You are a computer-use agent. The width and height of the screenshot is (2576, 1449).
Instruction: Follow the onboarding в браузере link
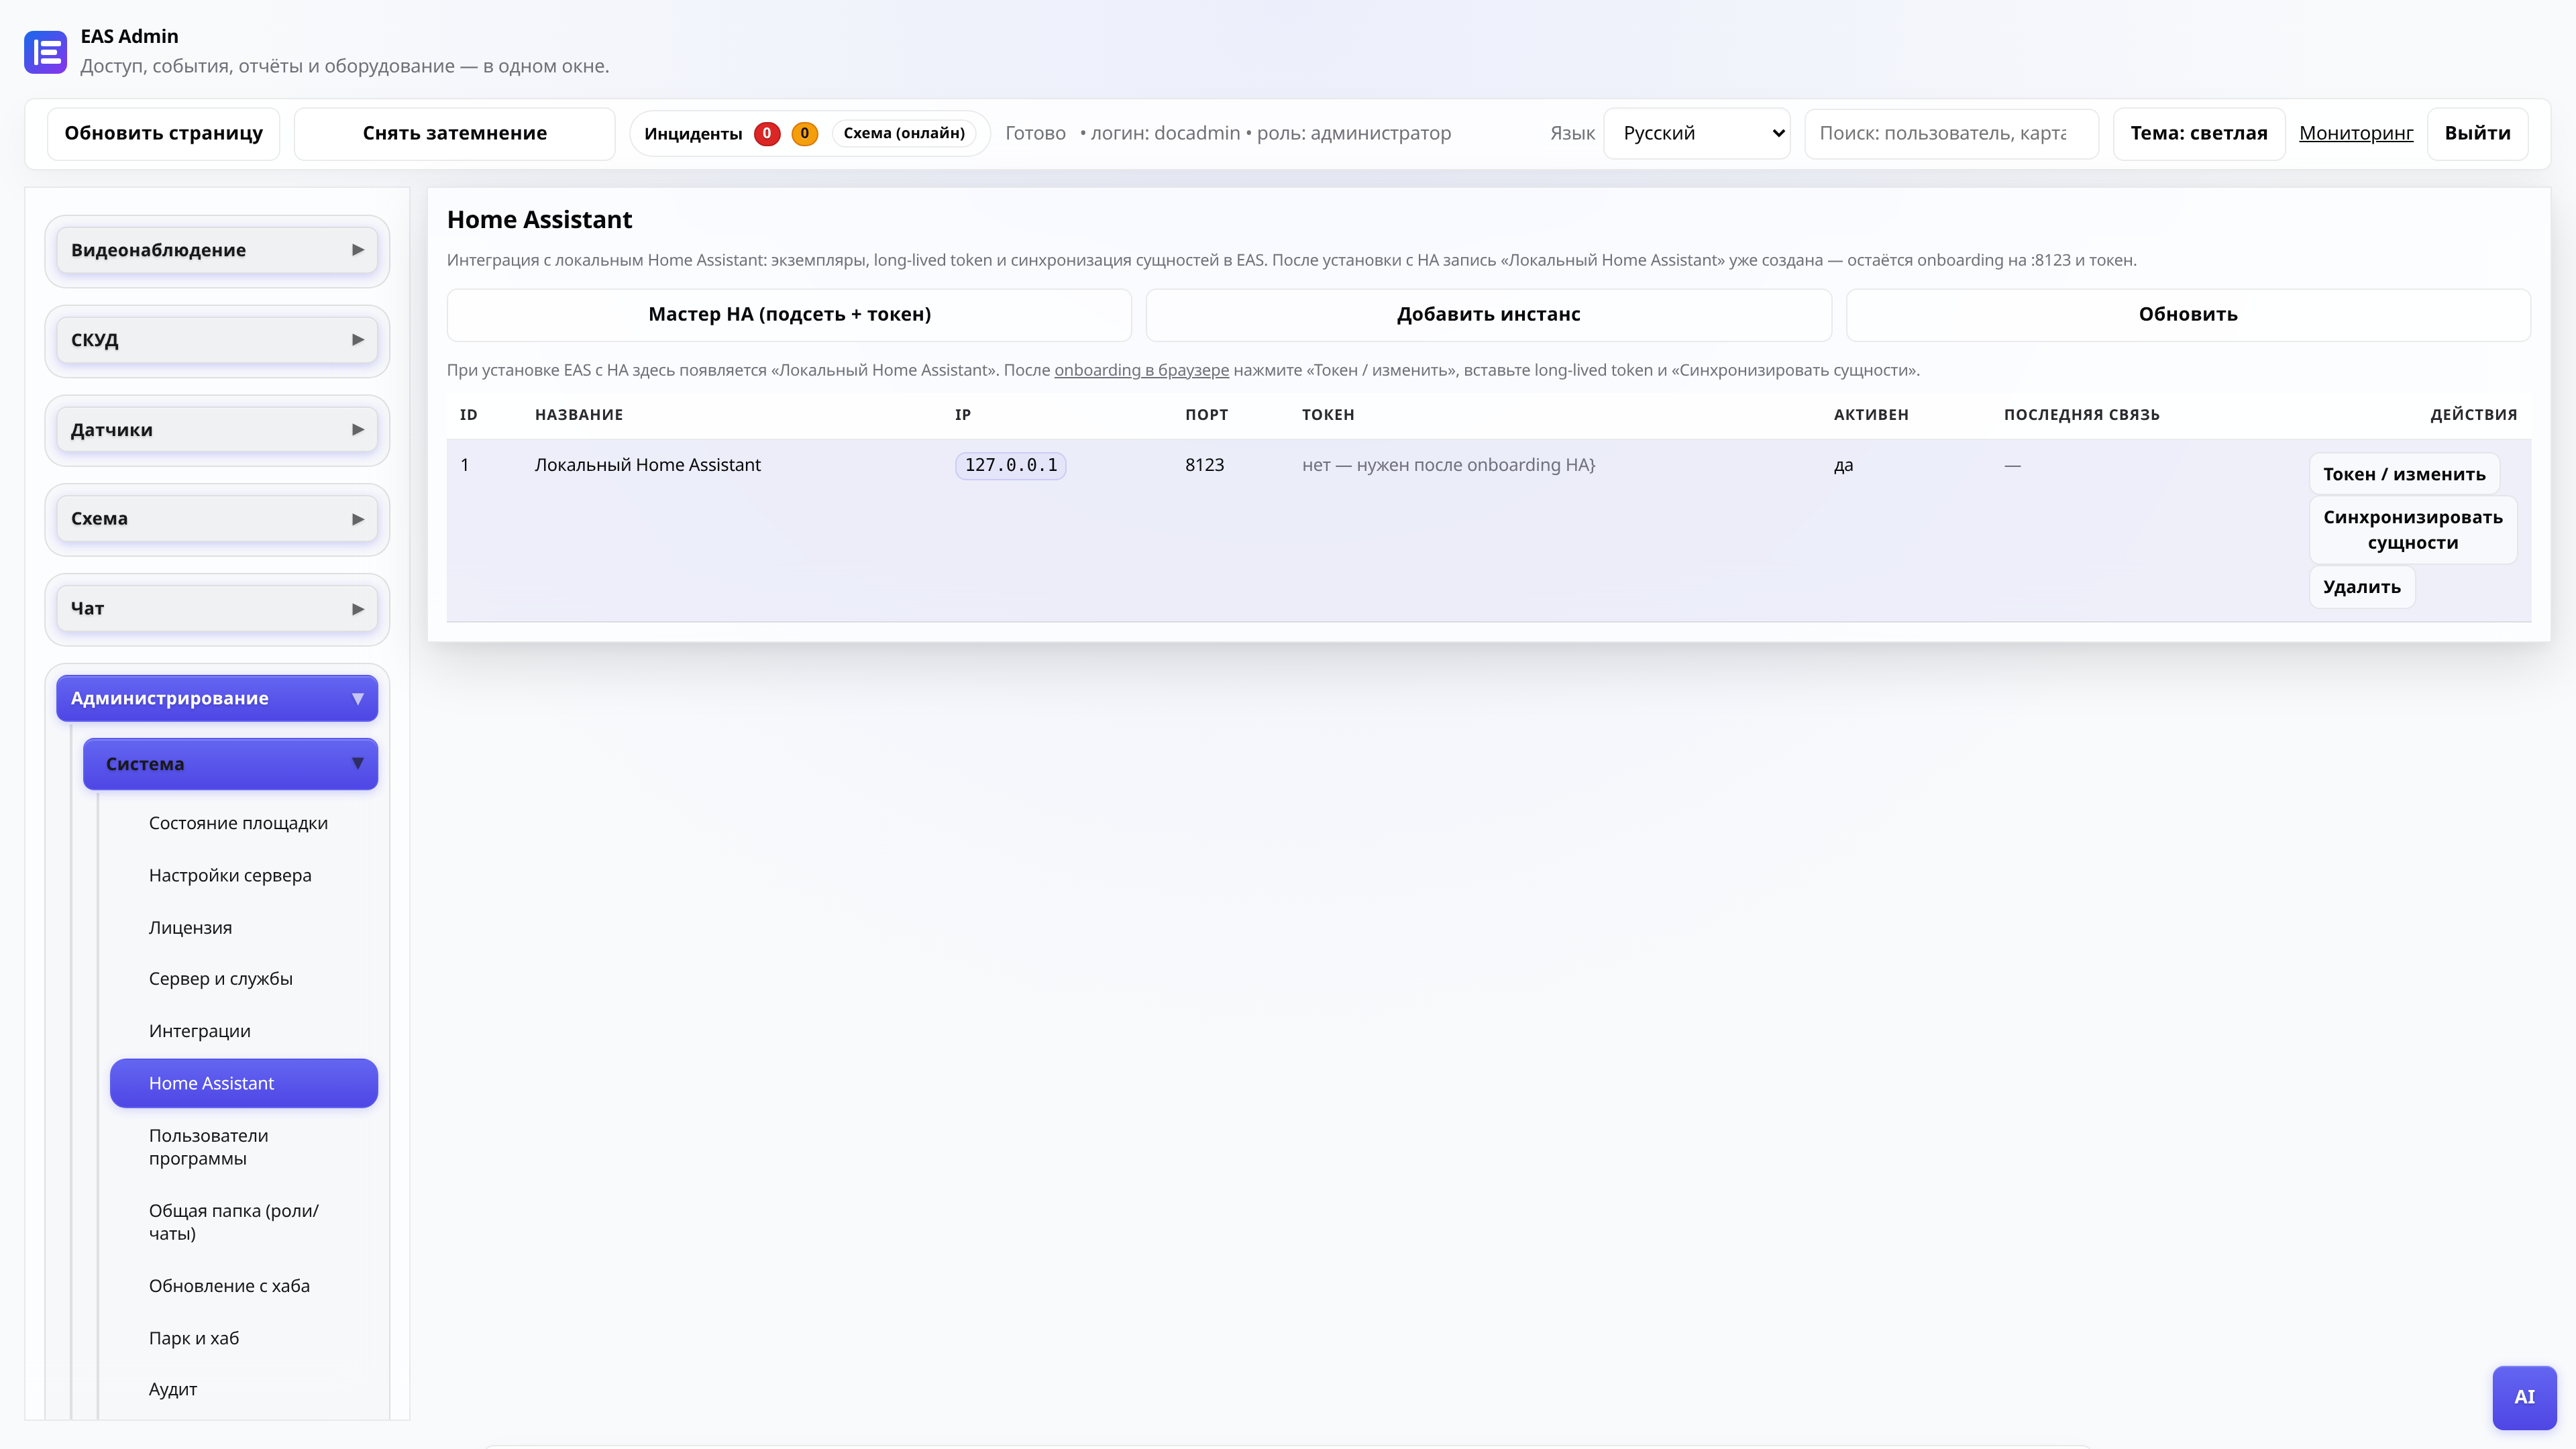[x=1141, y=370]
